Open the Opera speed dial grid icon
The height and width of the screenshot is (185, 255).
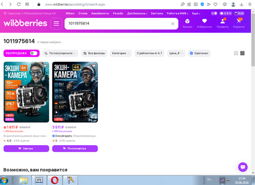click(x=27, y=4)
